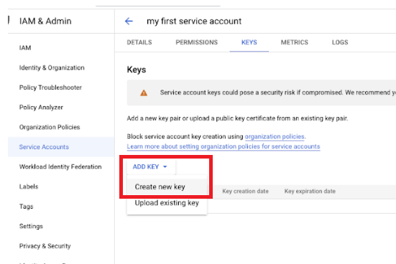Image resolution: width=396 pixels, height=264 pixels.
Task: Expand the ADD KEY dropdown arrow
Action: tap(165, 166)
